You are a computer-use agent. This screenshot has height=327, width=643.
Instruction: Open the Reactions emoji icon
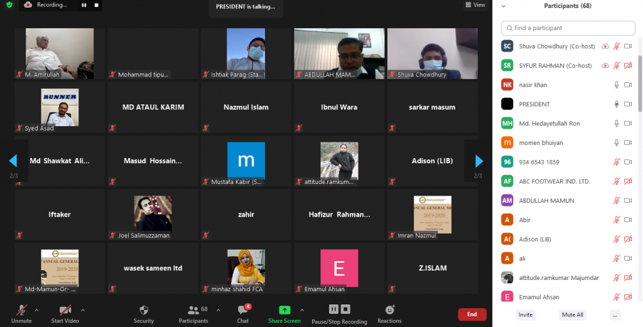click(389, 310)
